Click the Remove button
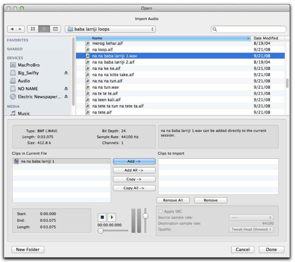This screenshot has width=295, height=262. [210, 200]
